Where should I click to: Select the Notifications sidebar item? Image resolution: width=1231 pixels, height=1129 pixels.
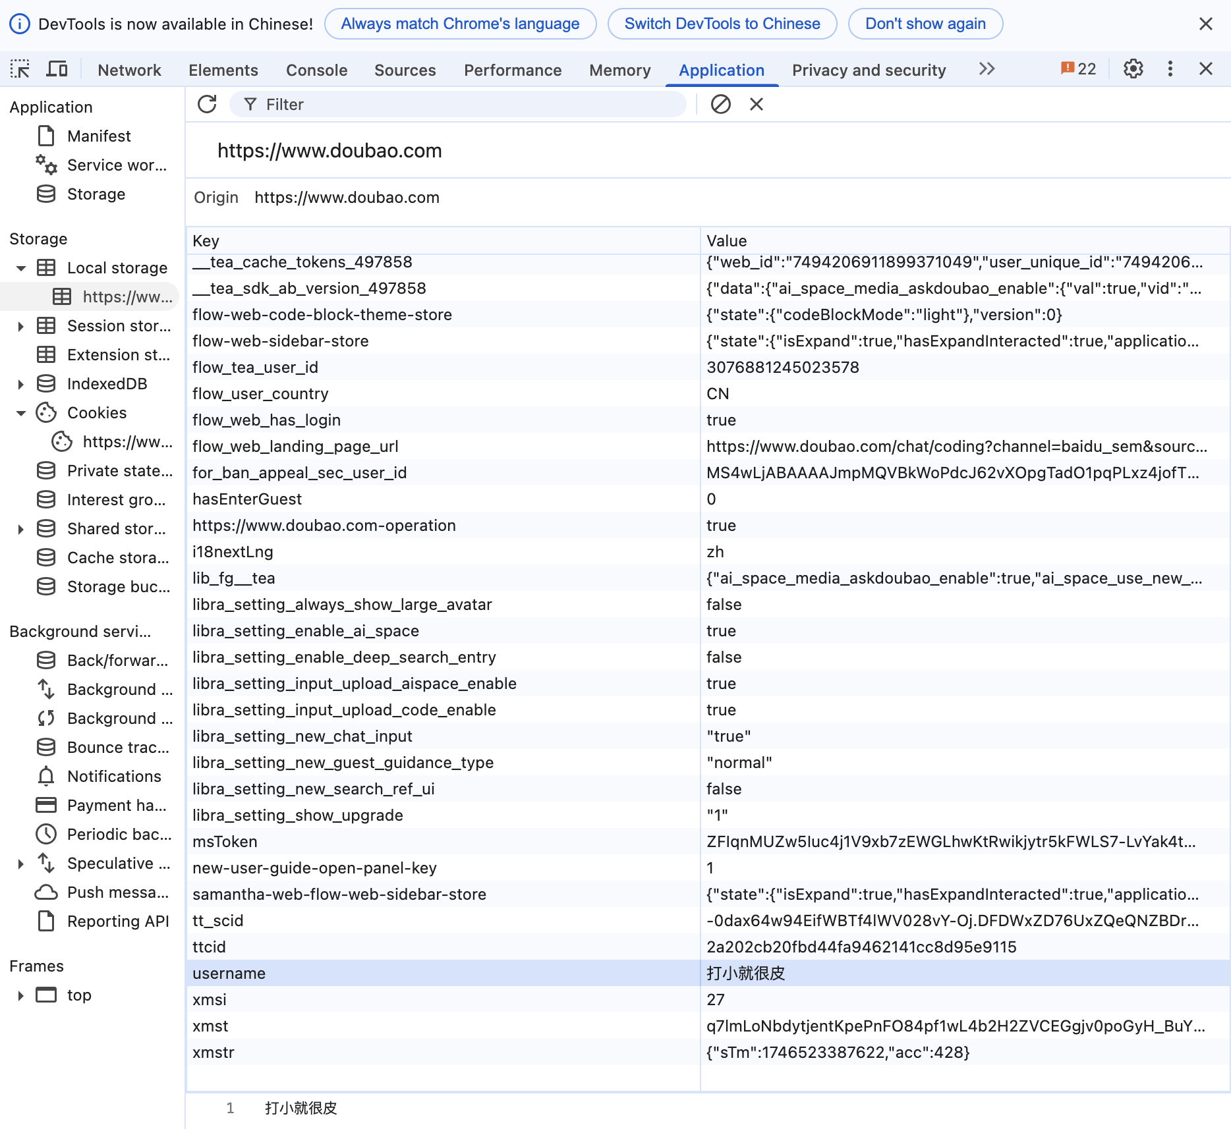point(99,776)
